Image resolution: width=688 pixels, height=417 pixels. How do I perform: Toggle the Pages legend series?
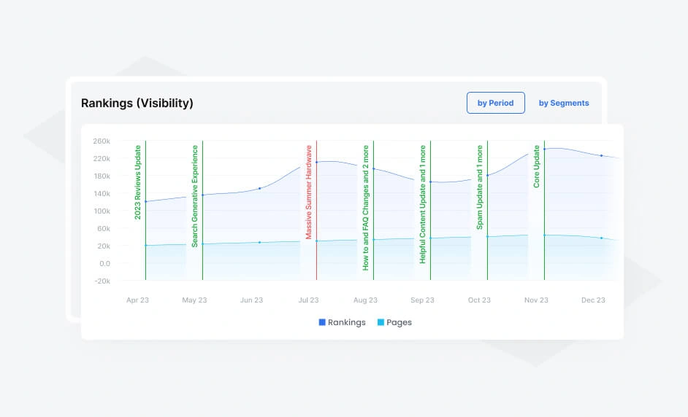tap(399, 322)
